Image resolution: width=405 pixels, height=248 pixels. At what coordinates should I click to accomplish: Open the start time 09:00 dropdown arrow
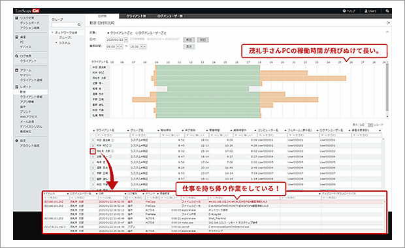point(118,47)
